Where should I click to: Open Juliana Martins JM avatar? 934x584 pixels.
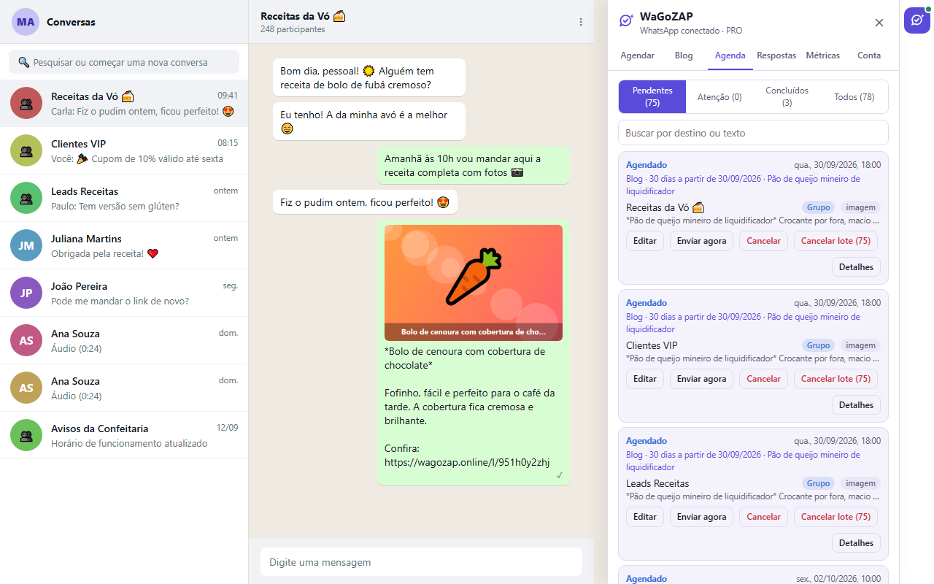pos(26,245)
